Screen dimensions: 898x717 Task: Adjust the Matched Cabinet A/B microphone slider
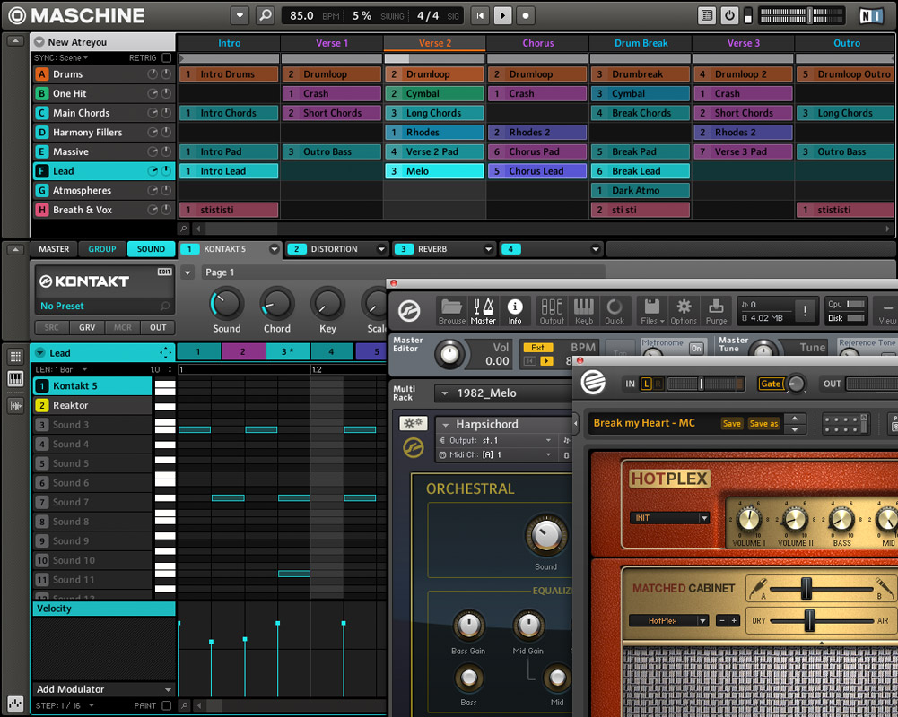806,588
